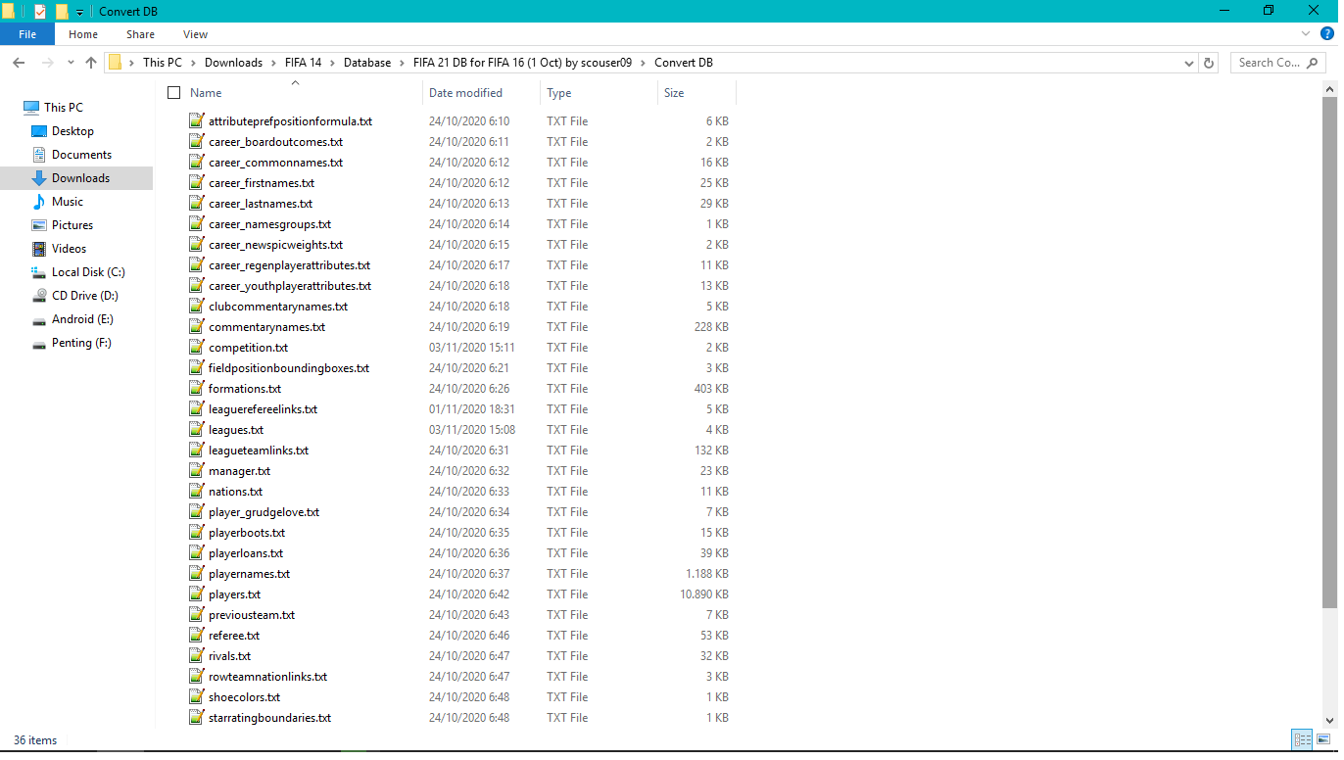Open the address bar history dropdown

pyautogui.click(x=1188, y=63)
